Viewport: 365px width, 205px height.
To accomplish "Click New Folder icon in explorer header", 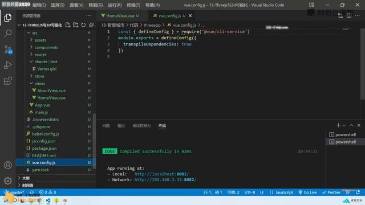I will pos(76,25).
